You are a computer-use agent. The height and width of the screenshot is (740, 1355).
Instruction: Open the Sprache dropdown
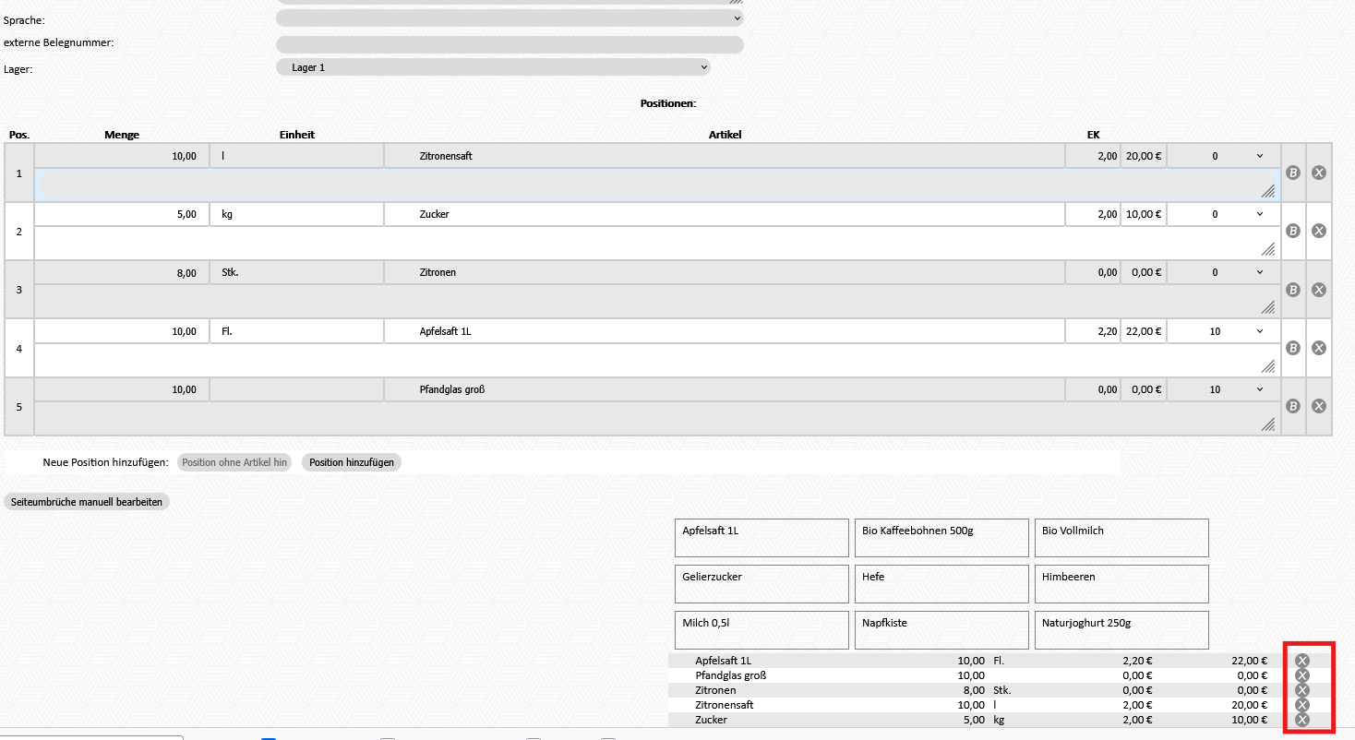click(510, 18)
